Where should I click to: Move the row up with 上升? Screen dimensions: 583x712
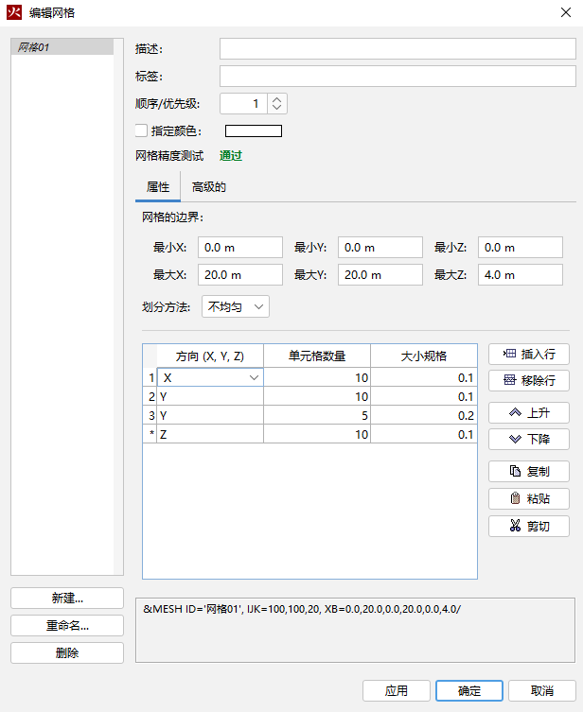[529, 412]
